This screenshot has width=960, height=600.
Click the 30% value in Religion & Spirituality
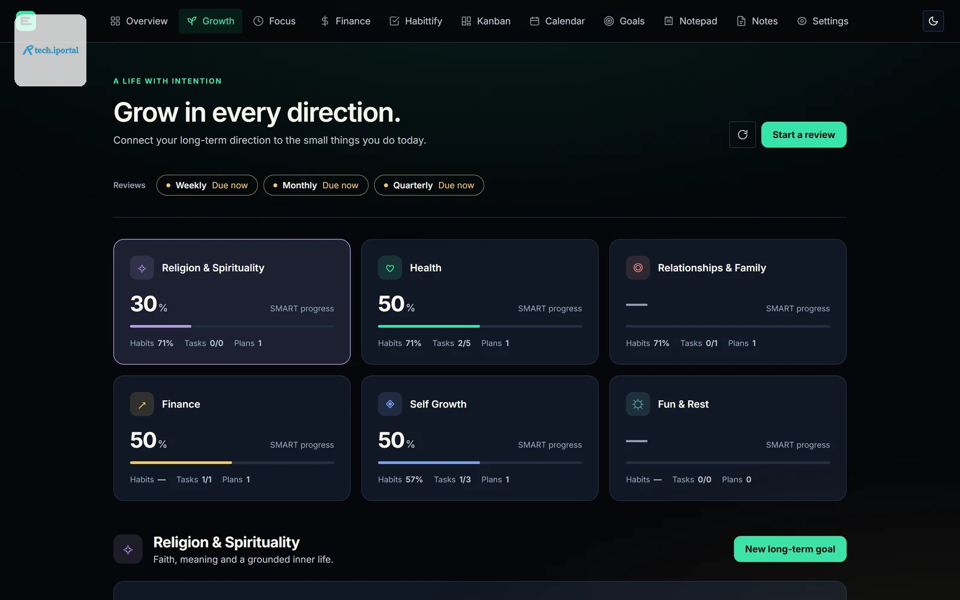point(149,304)
